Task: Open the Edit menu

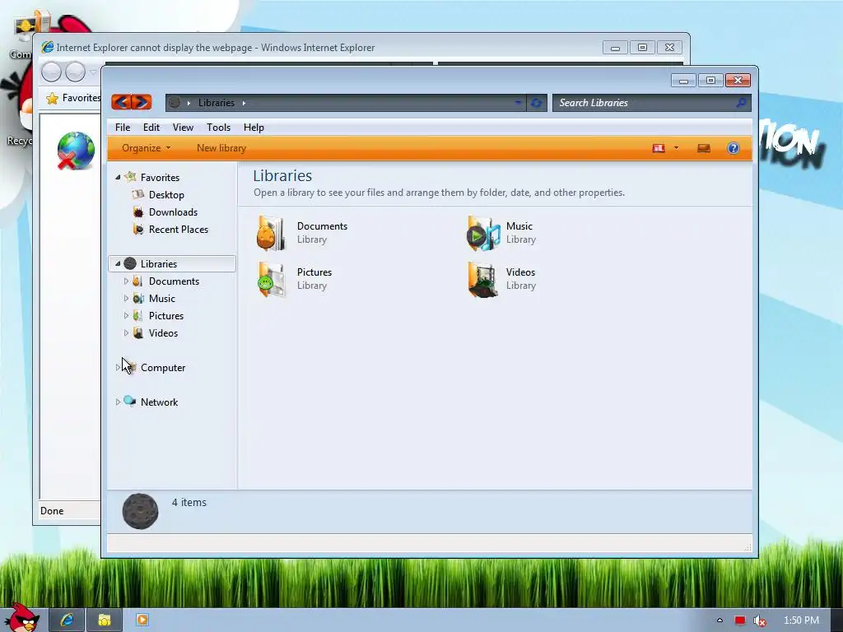Action: pos(151,128)
